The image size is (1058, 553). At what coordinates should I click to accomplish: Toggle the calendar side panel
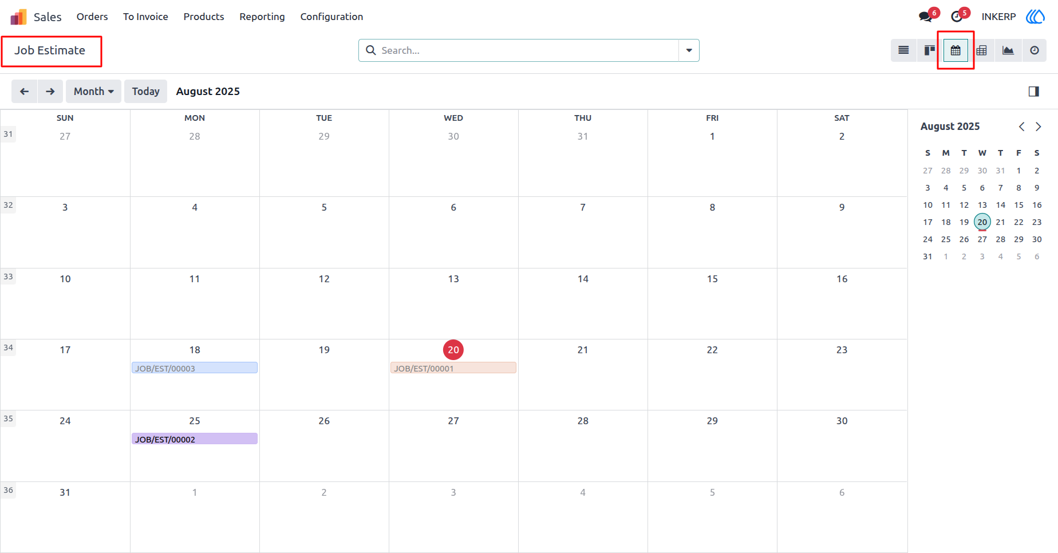[1033, 92]
